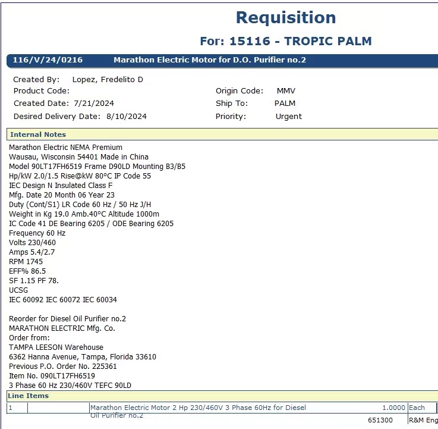438x429 pixels.
Task: Select the Model 90LT17FH6519 notes line
Action: coord(97,167)
